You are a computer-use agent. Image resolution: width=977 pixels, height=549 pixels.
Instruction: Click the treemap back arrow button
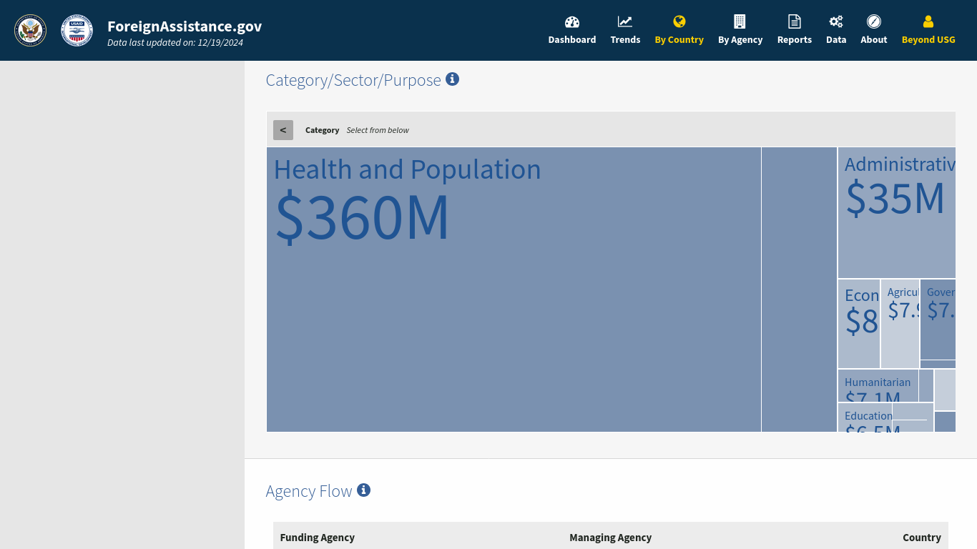(283, 130)
